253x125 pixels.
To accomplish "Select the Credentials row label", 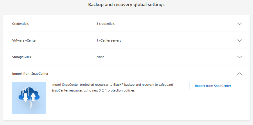I will pyautogui.click(x=20, y=24).
